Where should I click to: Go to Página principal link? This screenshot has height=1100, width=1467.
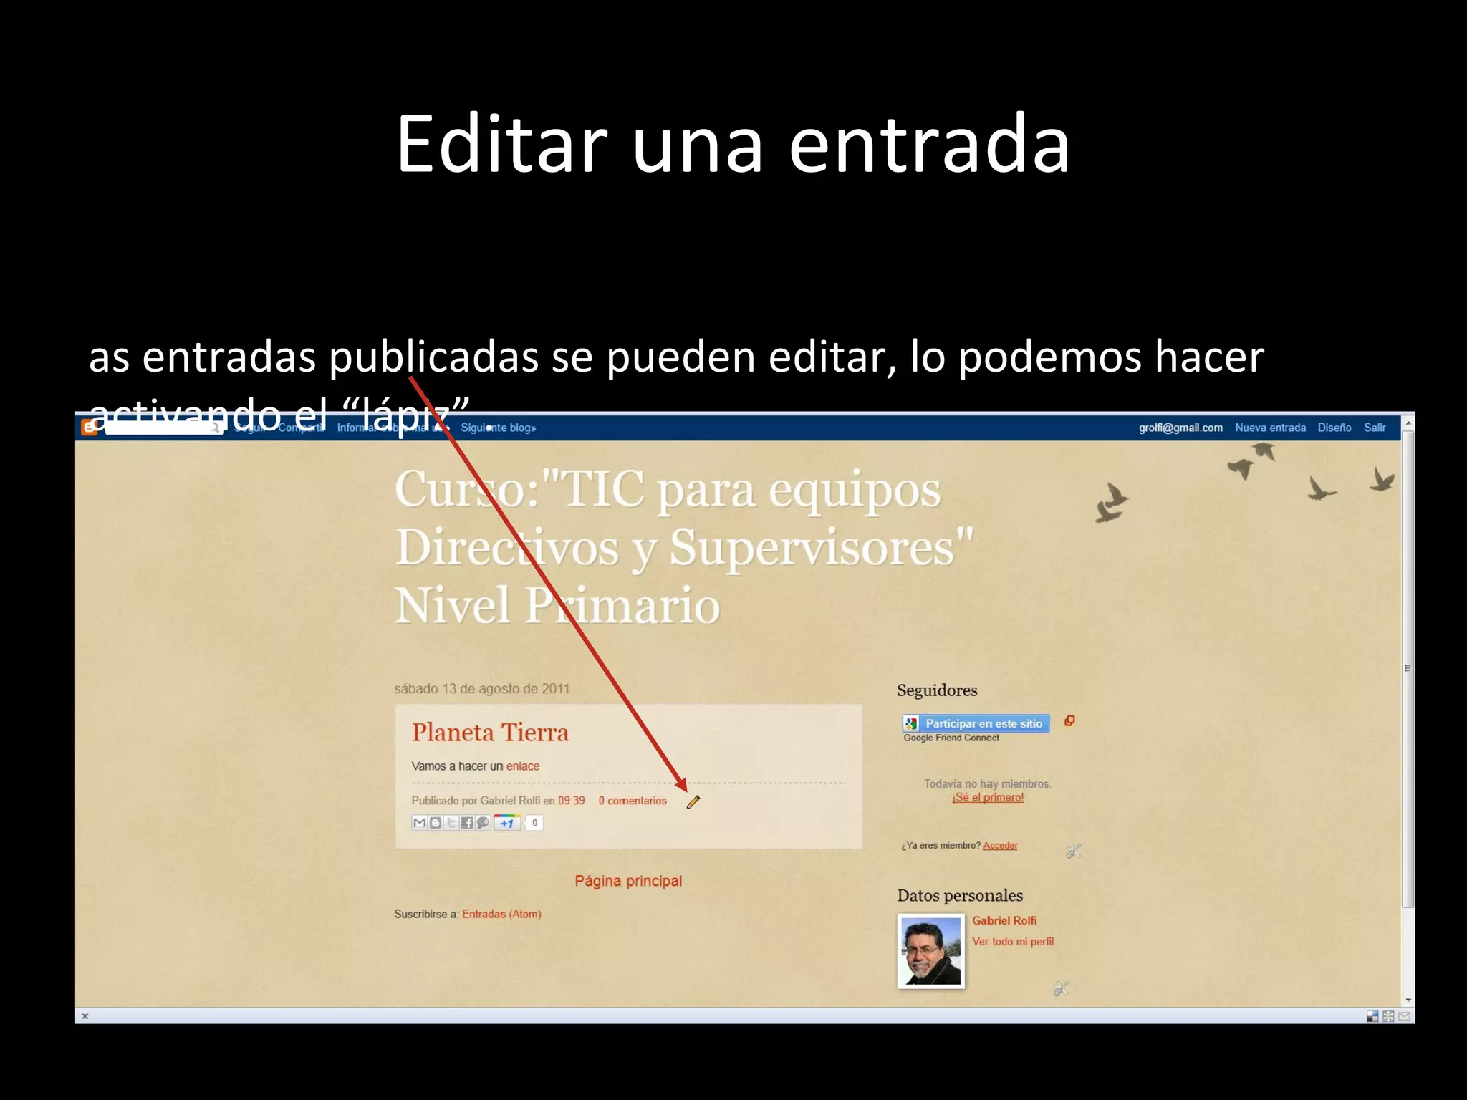(x=628, y=881)
